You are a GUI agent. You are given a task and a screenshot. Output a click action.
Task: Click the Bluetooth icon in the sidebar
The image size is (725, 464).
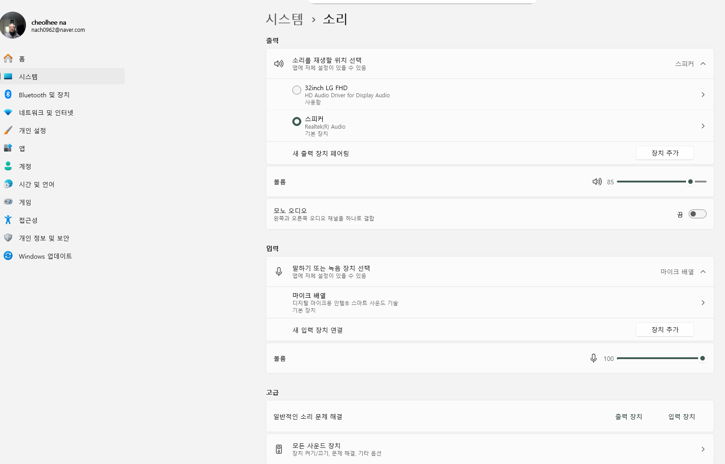tap(8, 94)
